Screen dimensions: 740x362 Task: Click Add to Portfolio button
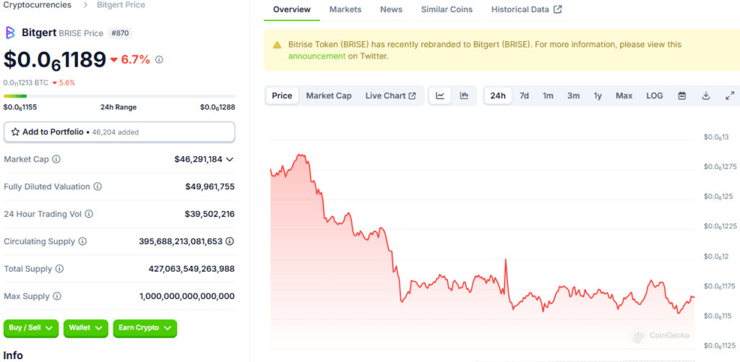point(119,132)
